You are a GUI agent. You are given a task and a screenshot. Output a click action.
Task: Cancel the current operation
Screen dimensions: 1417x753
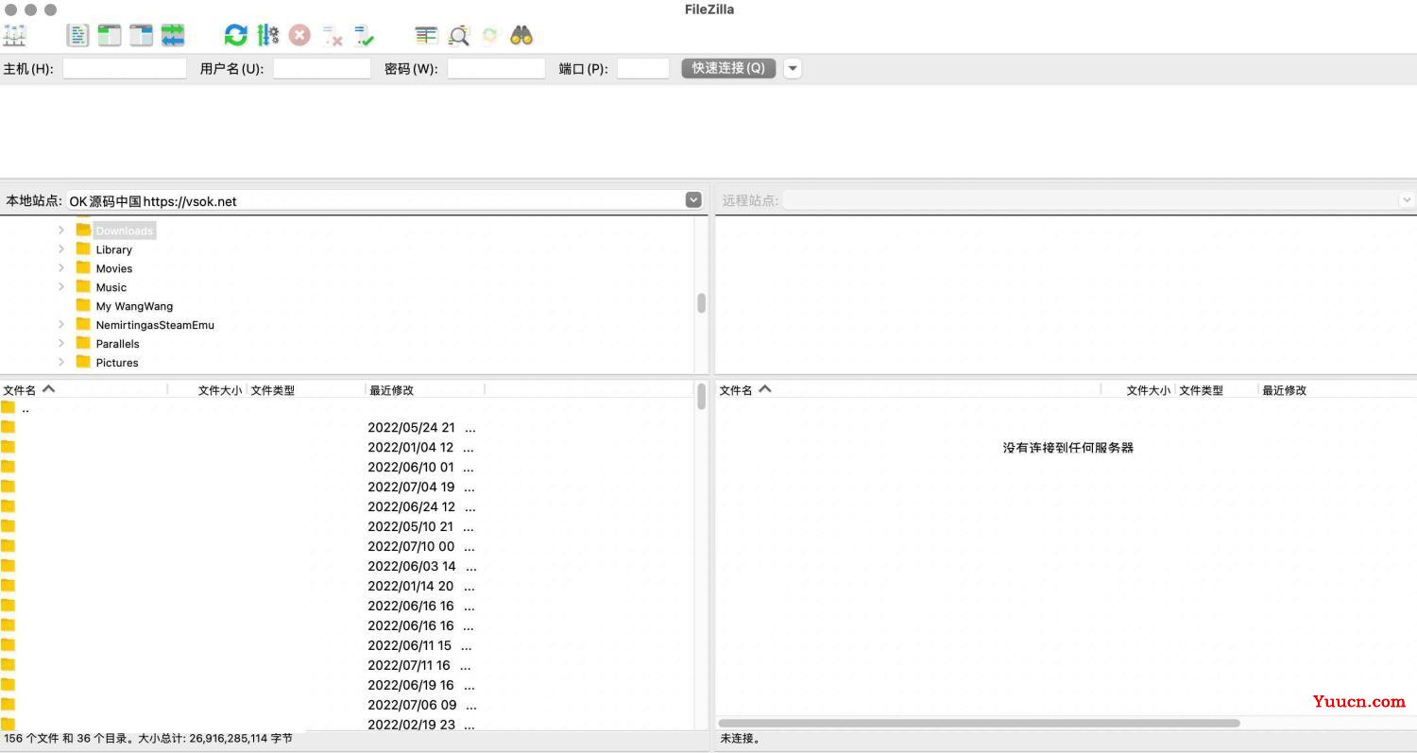(299, 36)
